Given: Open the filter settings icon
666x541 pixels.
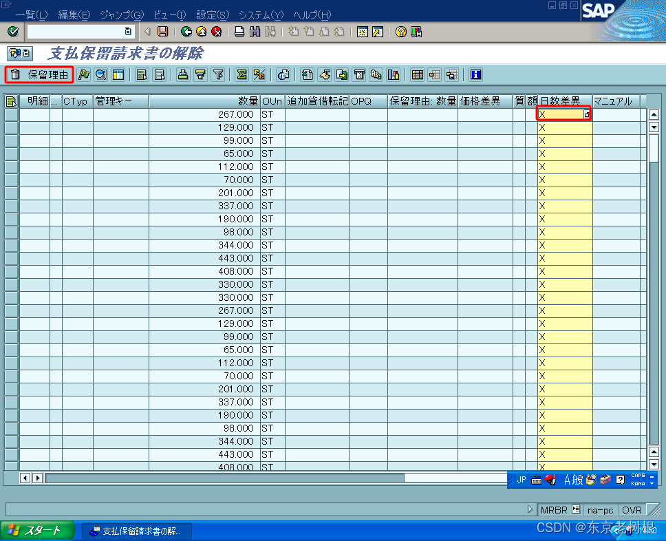Looking at the screenshot, I should pos(219,76).
